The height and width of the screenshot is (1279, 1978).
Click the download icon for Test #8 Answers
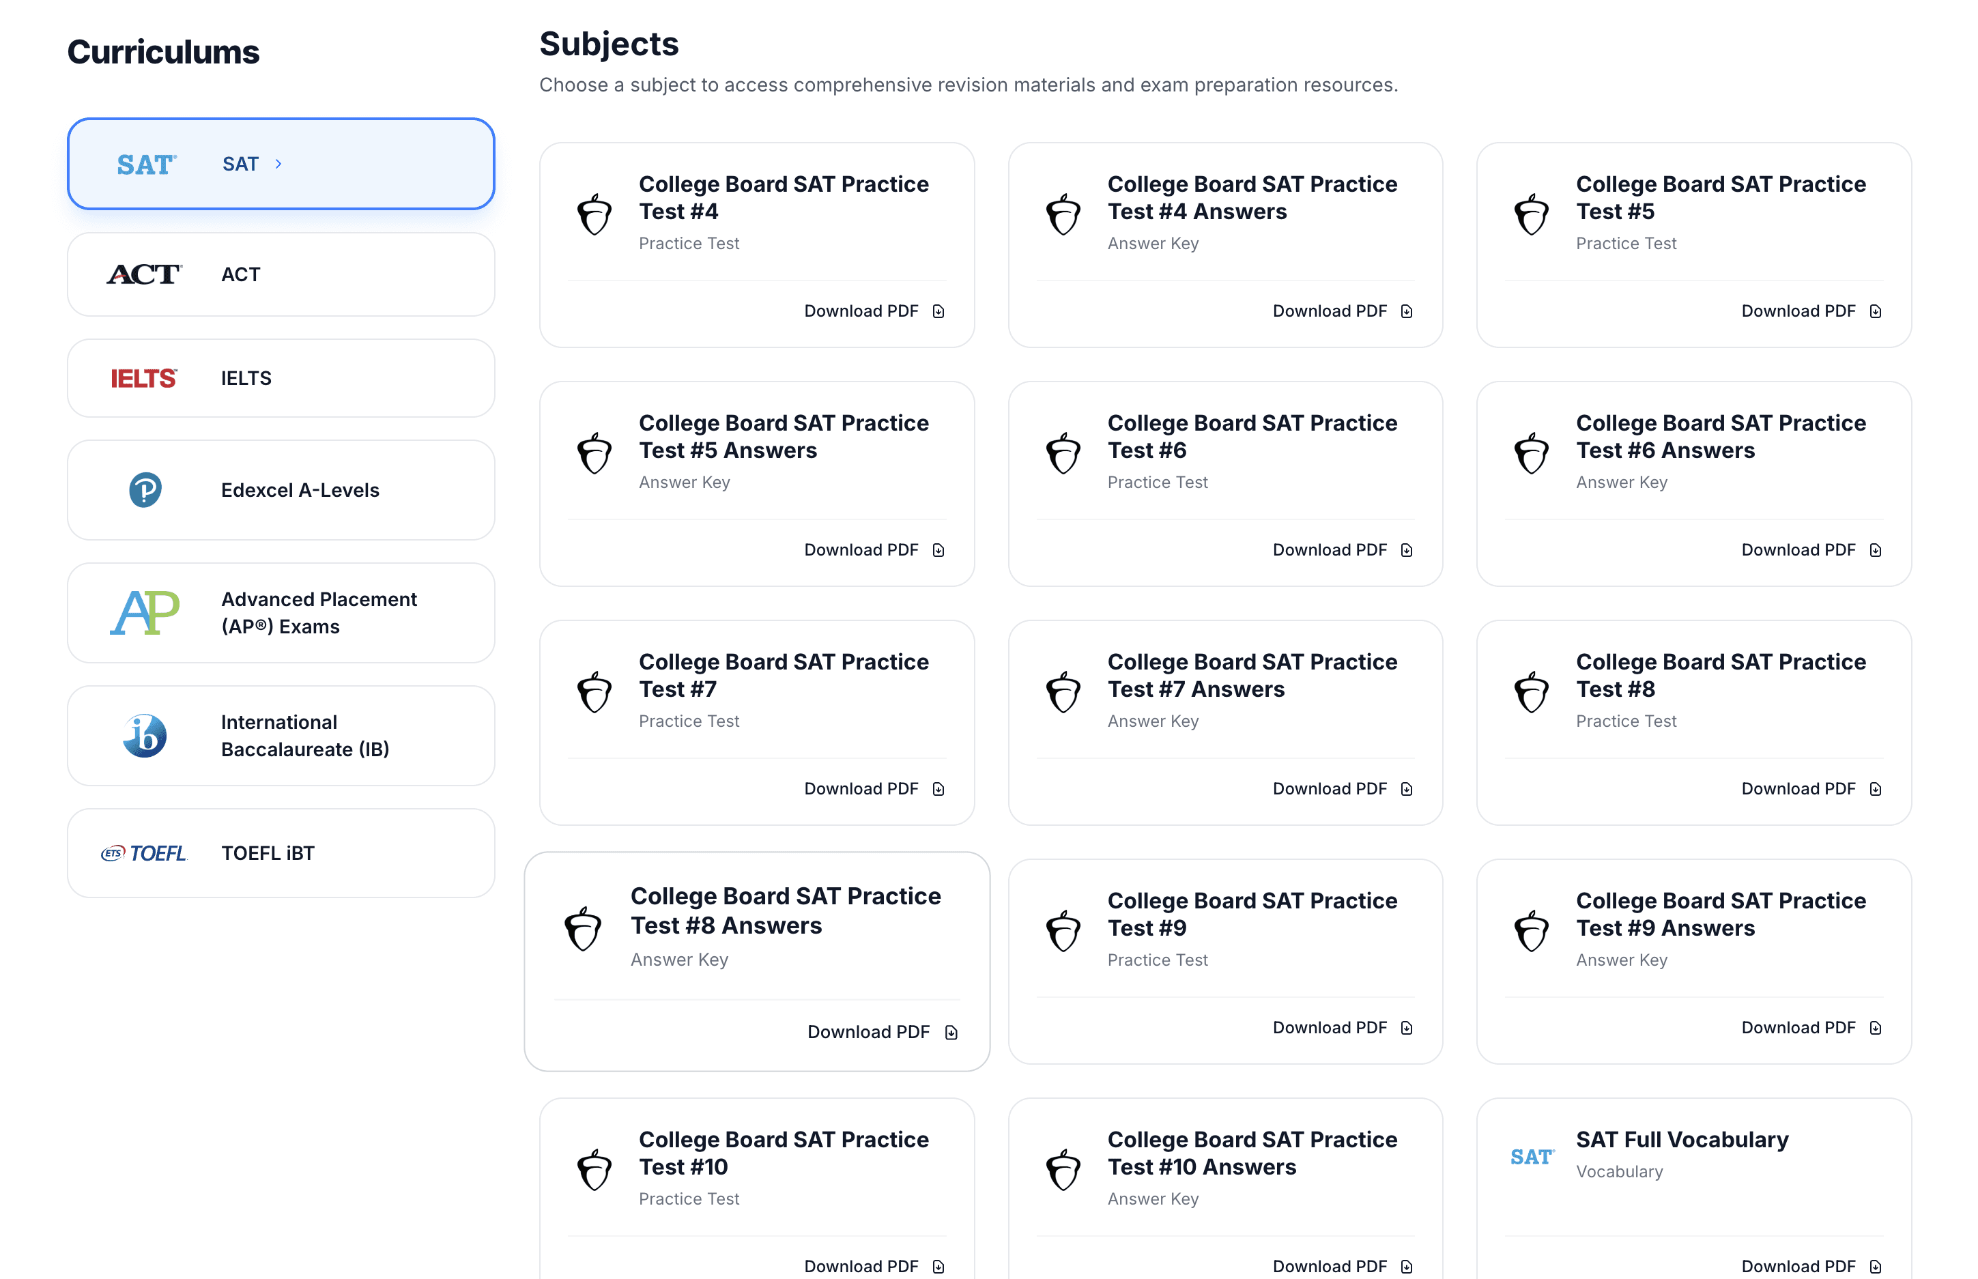coord(951,1033)
